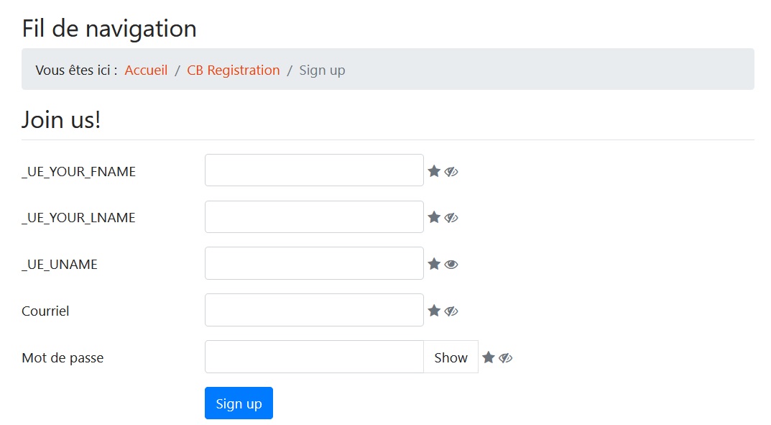Click required star icon beside _UE_UNAME field
Viewport: 771px width, 425px height.
tap(434, 264)
